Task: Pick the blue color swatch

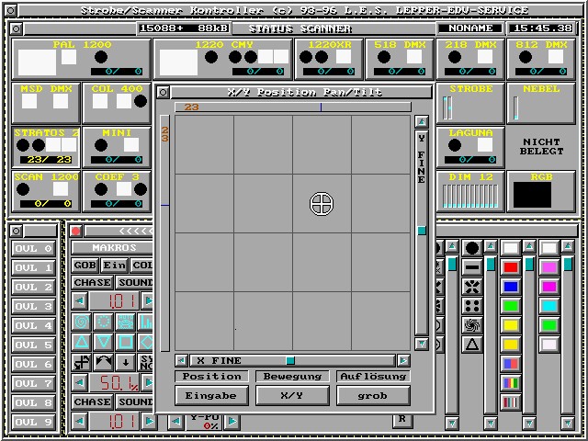Action: point(511,287)
